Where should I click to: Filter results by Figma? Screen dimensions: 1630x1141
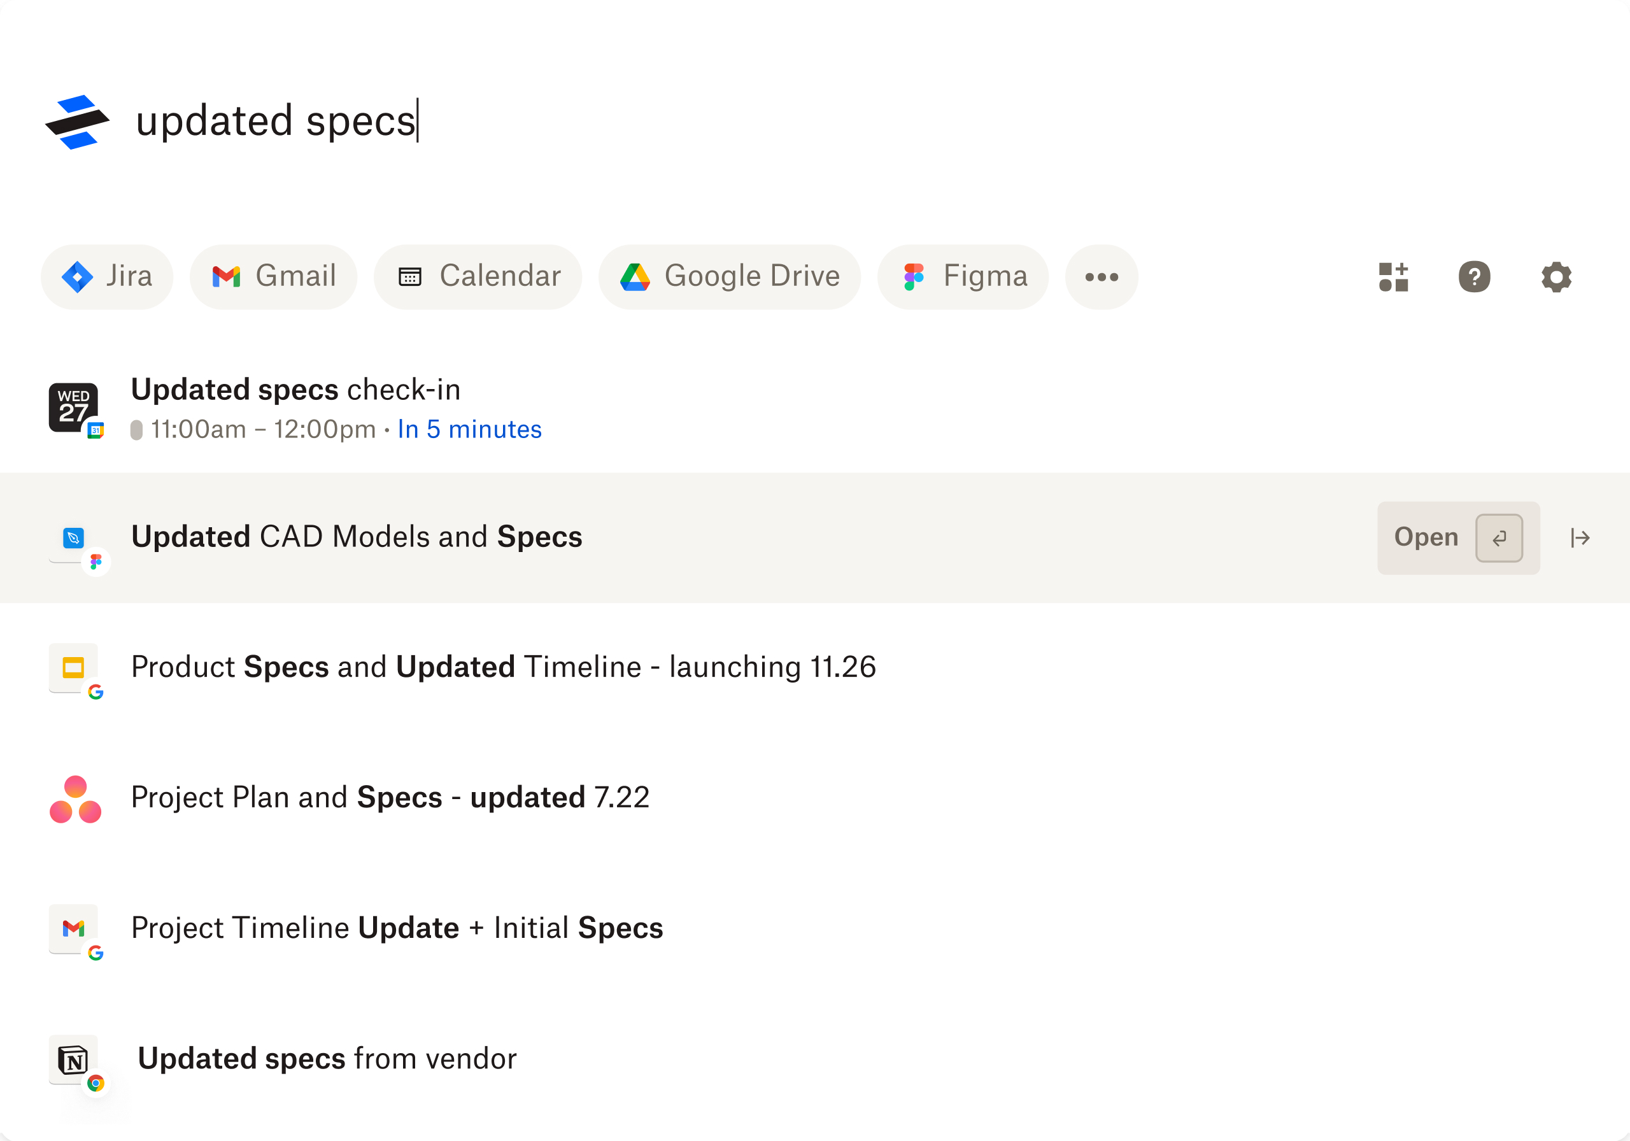click(963, 277)
